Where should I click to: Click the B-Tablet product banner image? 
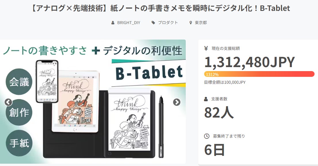click(x=93, y=101)
